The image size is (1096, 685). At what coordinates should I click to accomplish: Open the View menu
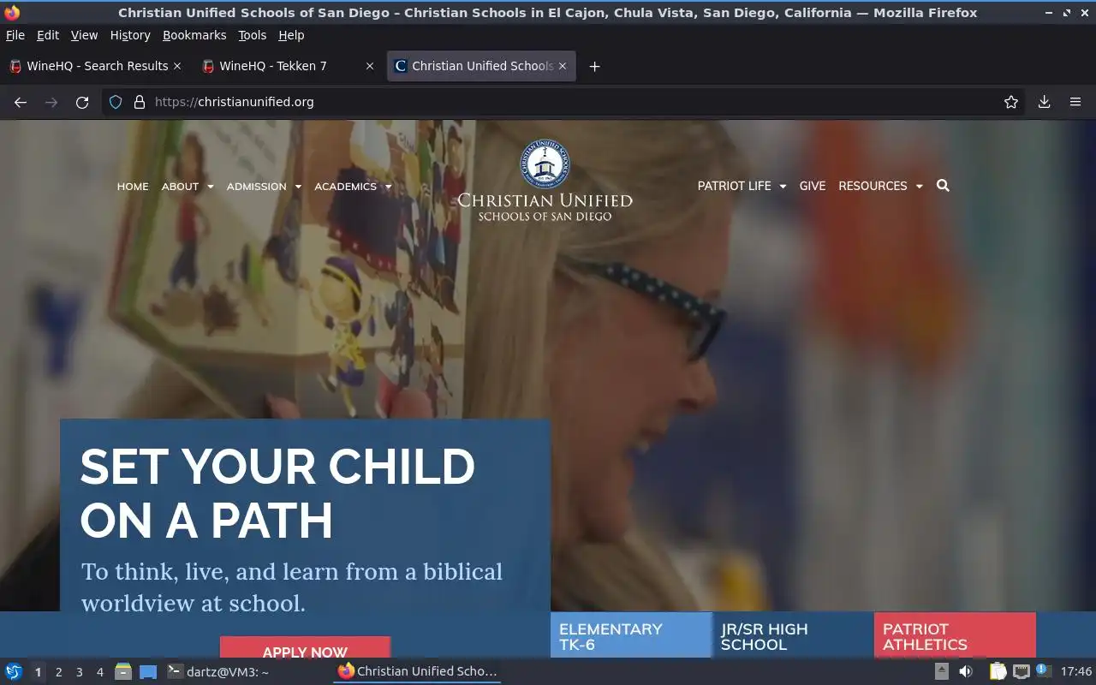[84, 35]
